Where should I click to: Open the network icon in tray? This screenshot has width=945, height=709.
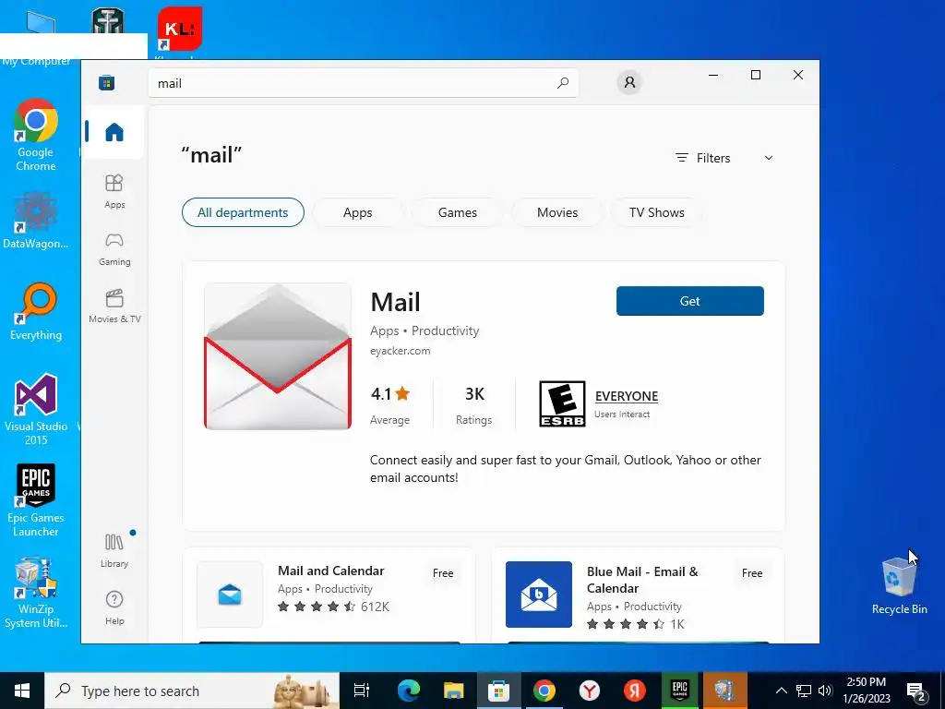804,691
